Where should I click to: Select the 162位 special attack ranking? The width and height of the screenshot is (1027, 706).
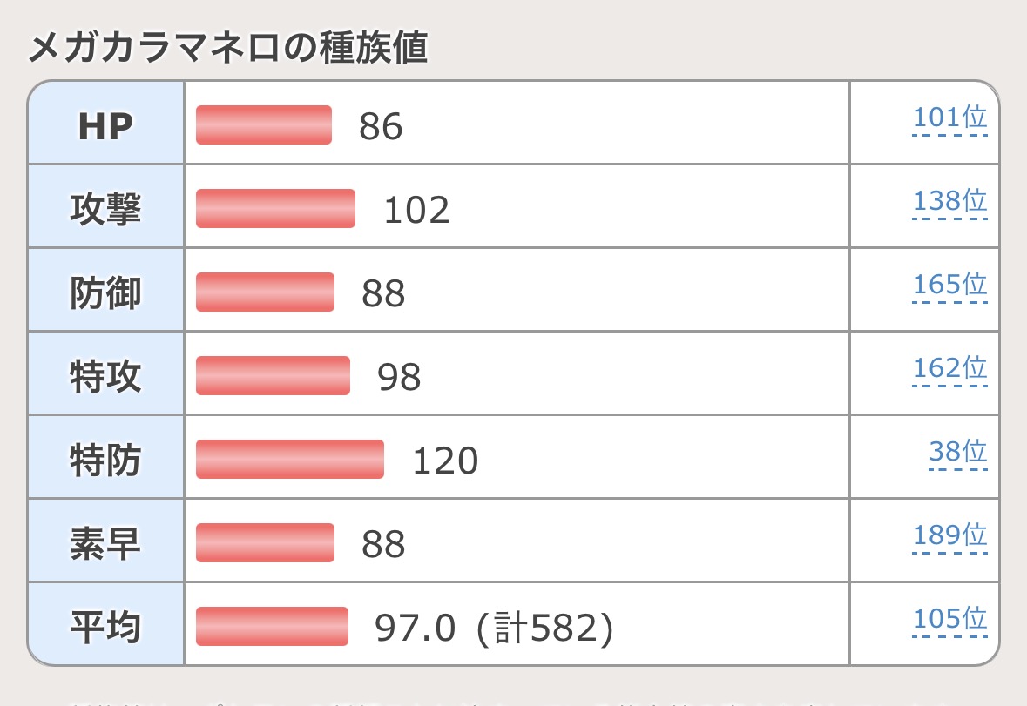949,369
